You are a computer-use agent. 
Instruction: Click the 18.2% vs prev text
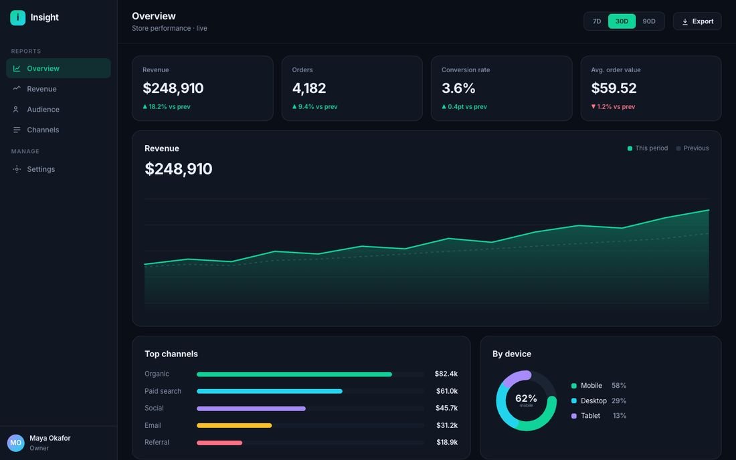(x=169, y=107)
